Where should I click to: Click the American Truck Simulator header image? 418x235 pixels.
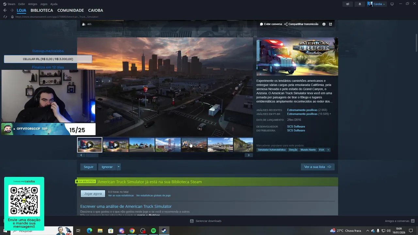pyautogui.click(x=297, y=56)
